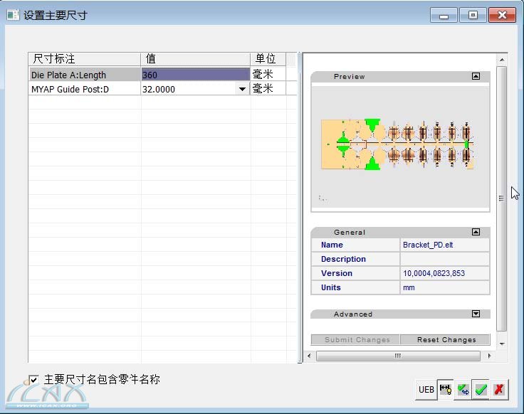This screenshot has width=524, height=414.
Task: Click the 单位 column header
Action: pyautogui.click(x=268, y=59)
